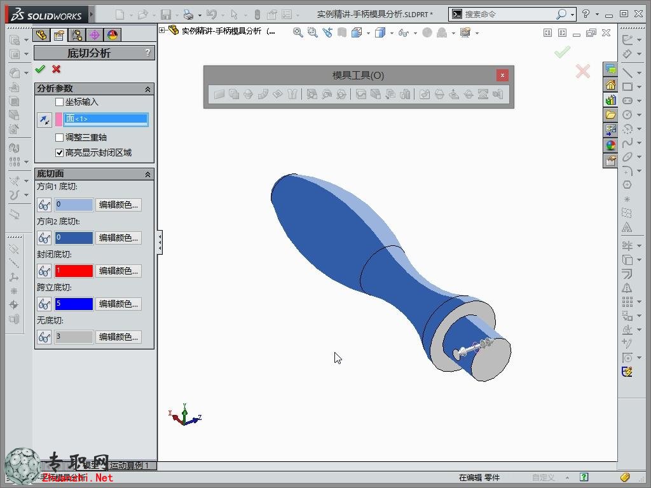Click 跨立底切 bright blue color swatch

pyautogui.click(x=74, y=304)
